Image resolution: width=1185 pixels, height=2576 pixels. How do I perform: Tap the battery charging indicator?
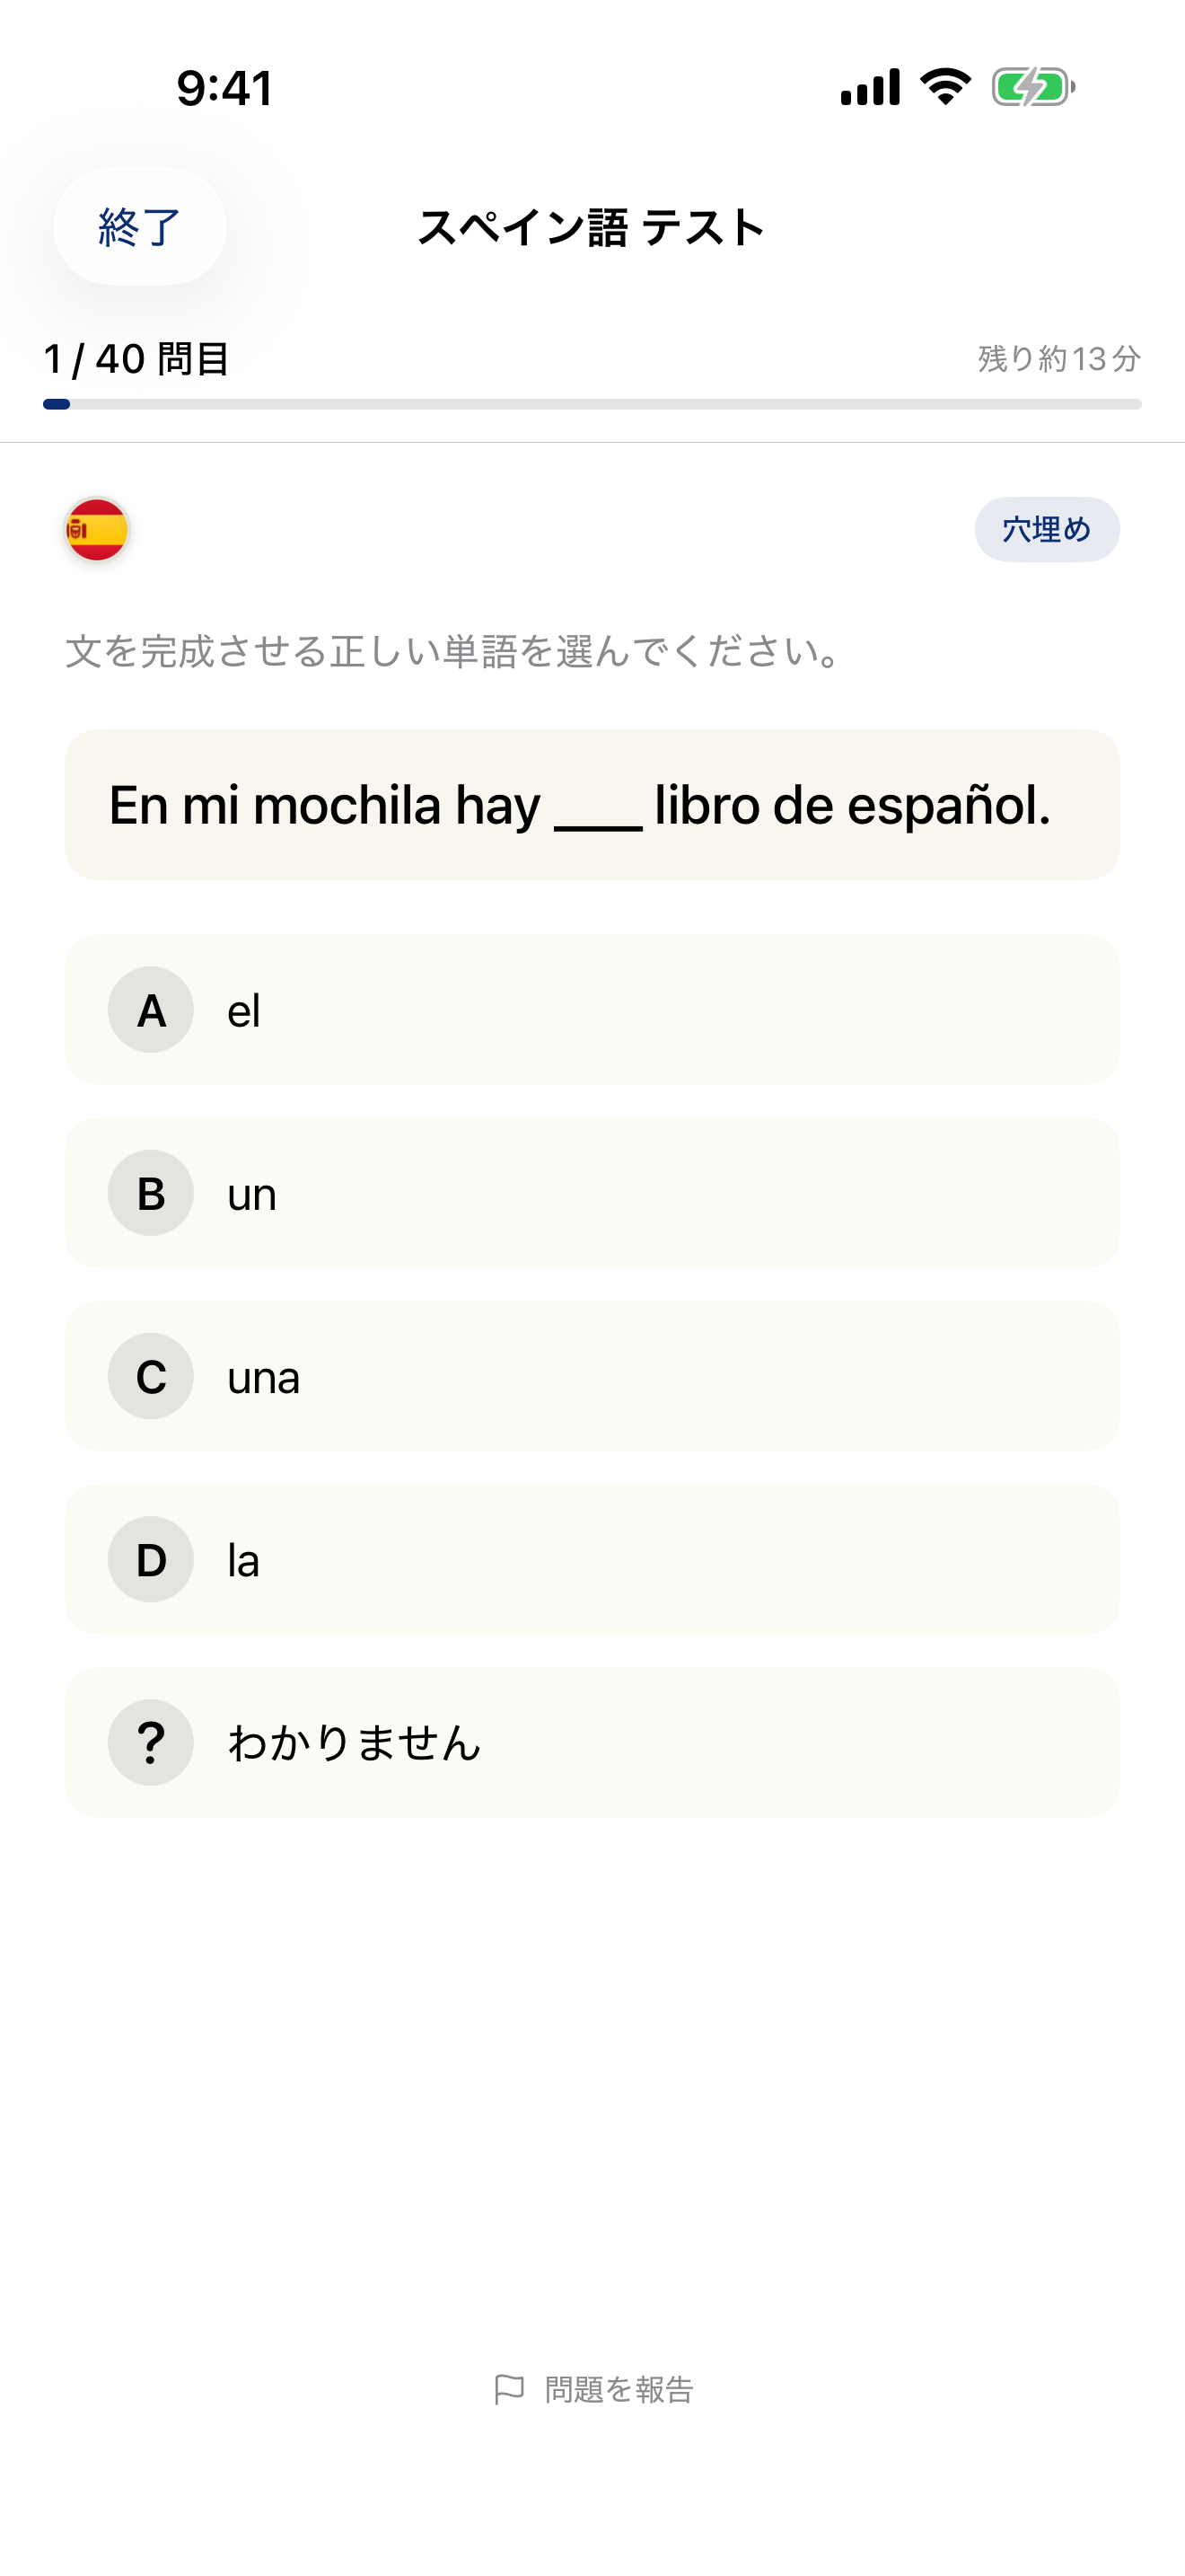1031,88
